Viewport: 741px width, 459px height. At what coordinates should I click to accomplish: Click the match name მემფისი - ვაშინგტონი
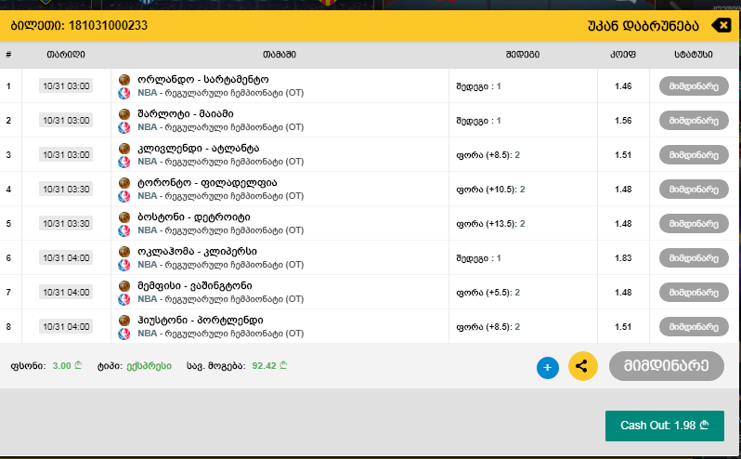point(195,285)
